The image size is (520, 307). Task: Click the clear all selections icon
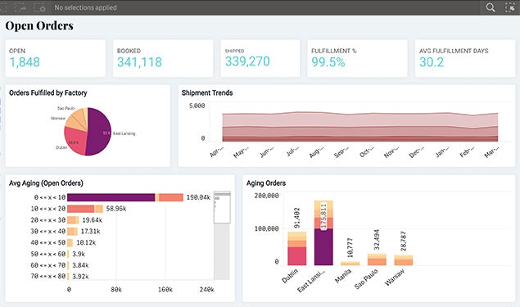click(x=39, y=7)
